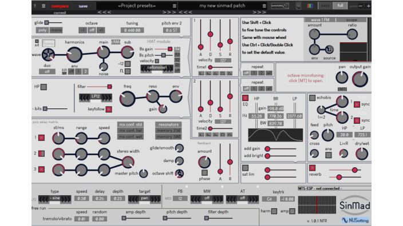
Task: Click the feedback amount knob
Action: point(204,162)
